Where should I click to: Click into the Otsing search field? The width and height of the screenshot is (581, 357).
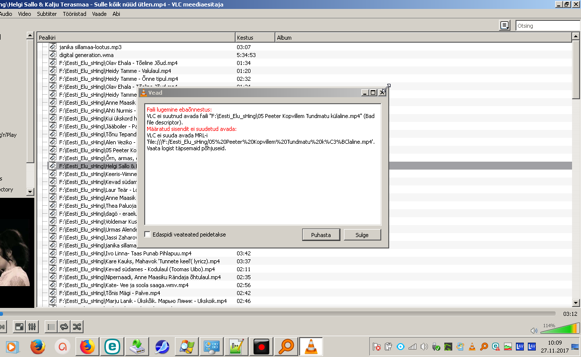tap(548, 25)
